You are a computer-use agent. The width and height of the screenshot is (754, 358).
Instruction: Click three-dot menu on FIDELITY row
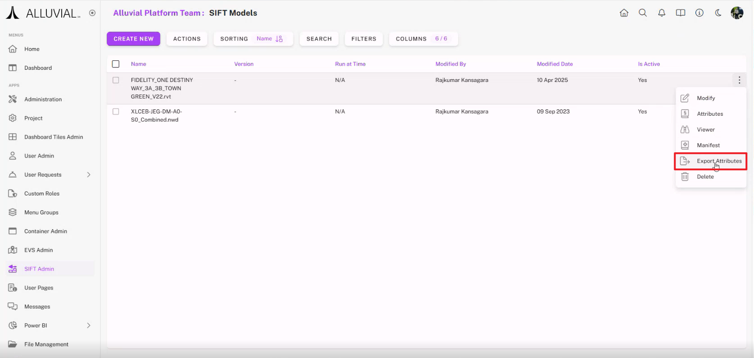[739, 80]
